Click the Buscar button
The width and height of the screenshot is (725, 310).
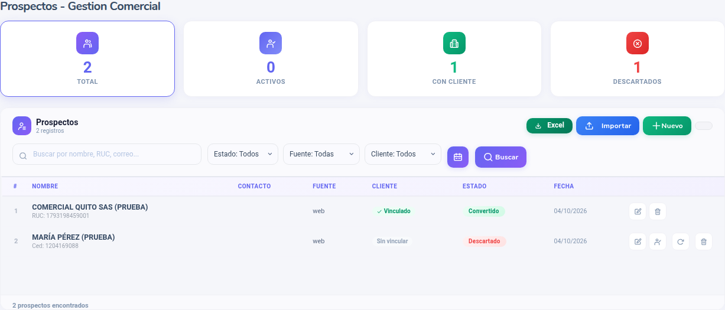[x=500, y=157]
